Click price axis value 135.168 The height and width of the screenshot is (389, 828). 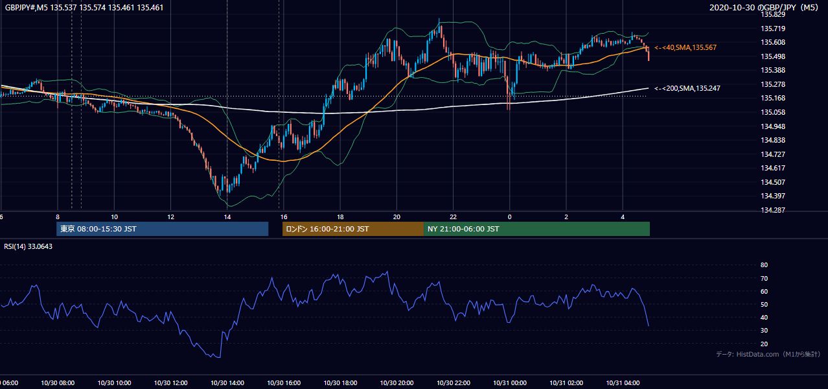tap(772, 99)
